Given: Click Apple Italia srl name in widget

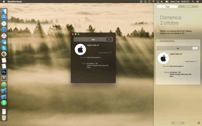Looking at the screenshot, I should click(x=176, y=54).
